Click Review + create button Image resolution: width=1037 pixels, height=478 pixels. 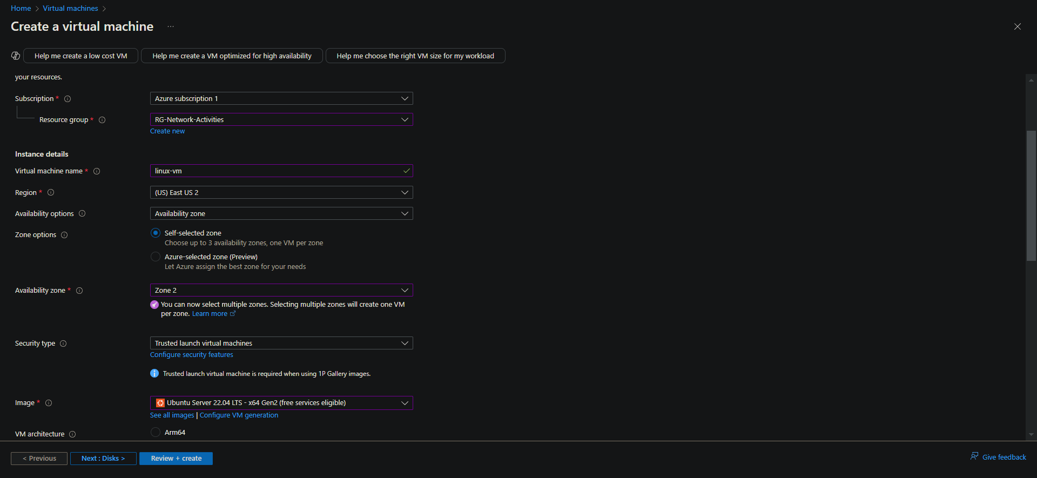tap(176, 459)
